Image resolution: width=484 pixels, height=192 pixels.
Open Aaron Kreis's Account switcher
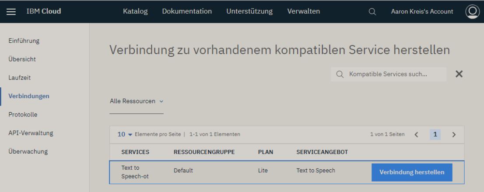(421, 11)
